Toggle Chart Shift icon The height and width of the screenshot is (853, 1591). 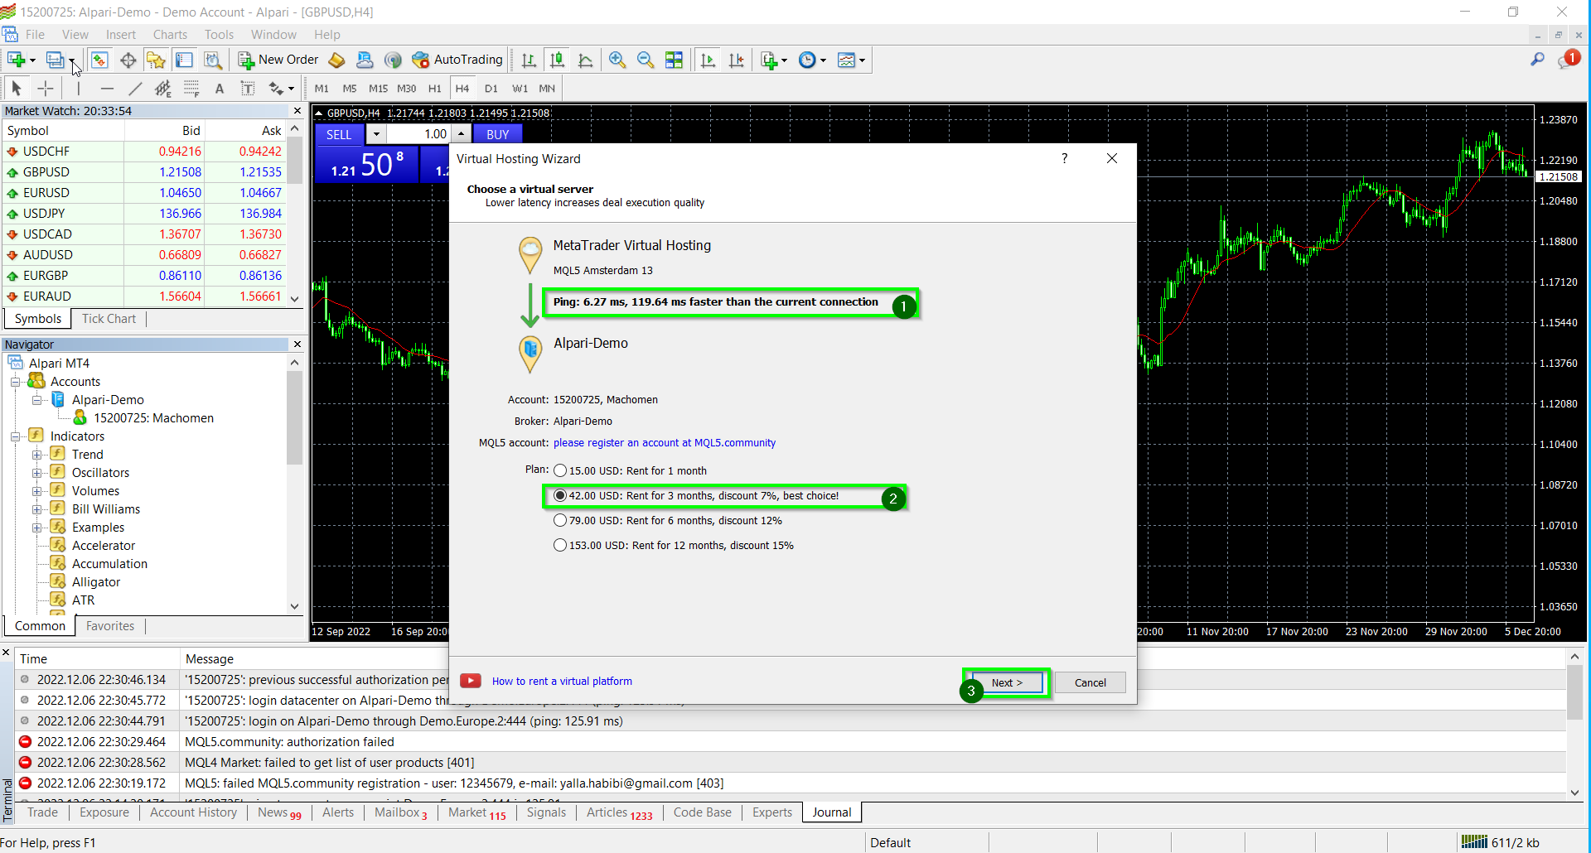click(736, 60)
